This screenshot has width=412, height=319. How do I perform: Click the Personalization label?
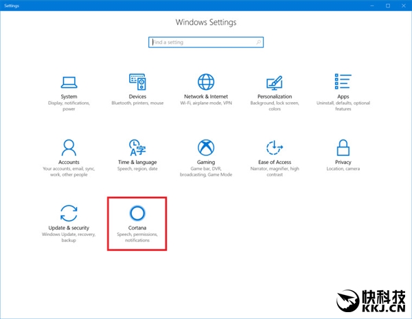click(x=275, y=97)
